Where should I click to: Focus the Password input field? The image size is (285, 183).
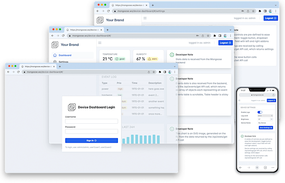tap(91, 131)
